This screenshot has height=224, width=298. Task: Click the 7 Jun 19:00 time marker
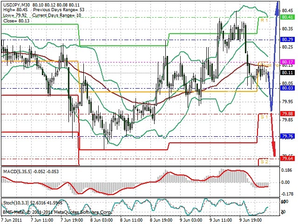tap(71, 220)
